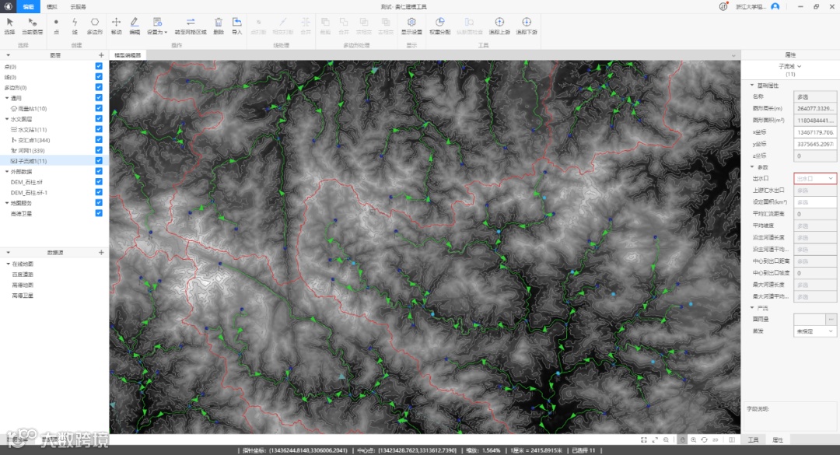
Task: Add a layer with 图层 plus icon
Action: [101, 55]
